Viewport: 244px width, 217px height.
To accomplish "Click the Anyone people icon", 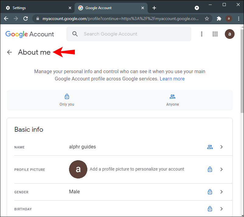I will (173, 97).
